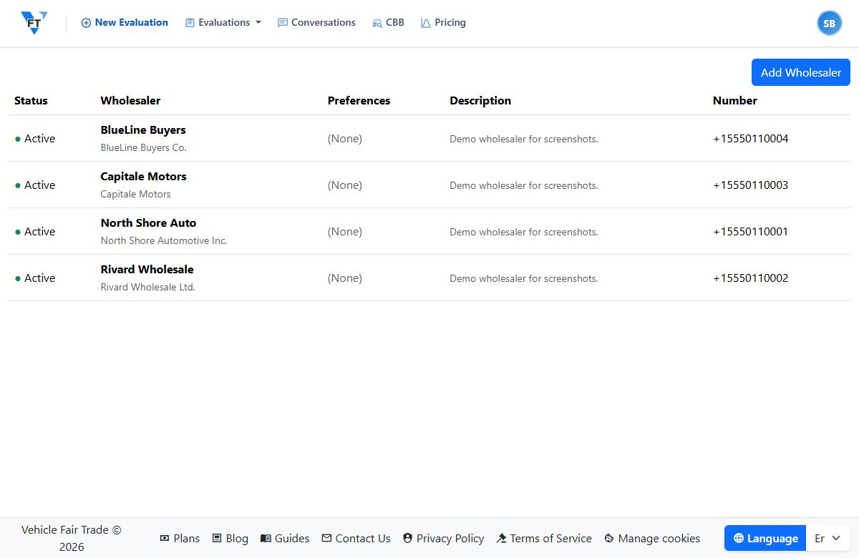Click the green status dot for North Shore Auto
The height and width of the screenshot is (558, 859).
(x=18, y=232)
